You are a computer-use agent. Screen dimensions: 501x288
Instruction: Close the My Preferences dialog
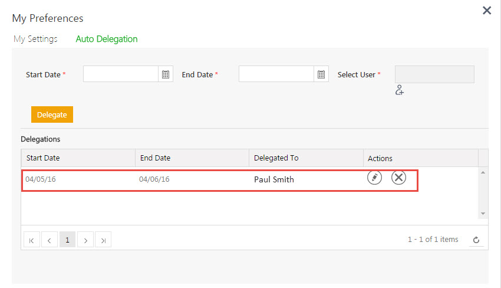click(x=487, y=11)
